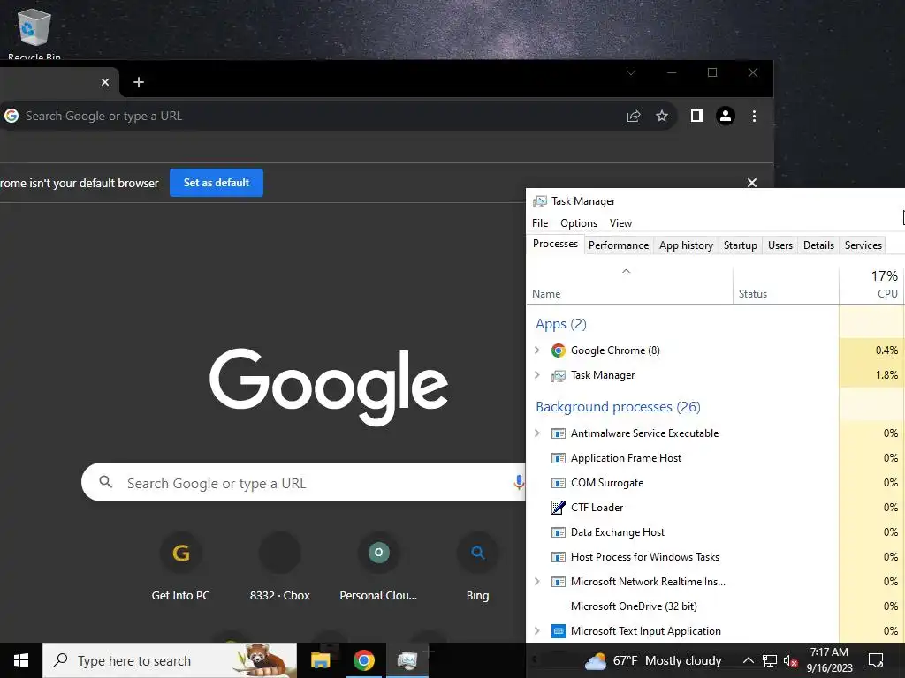Show hidden system tray icons
Image resolution: width=905 pixels, height=678 pixels.
[748, 660]
